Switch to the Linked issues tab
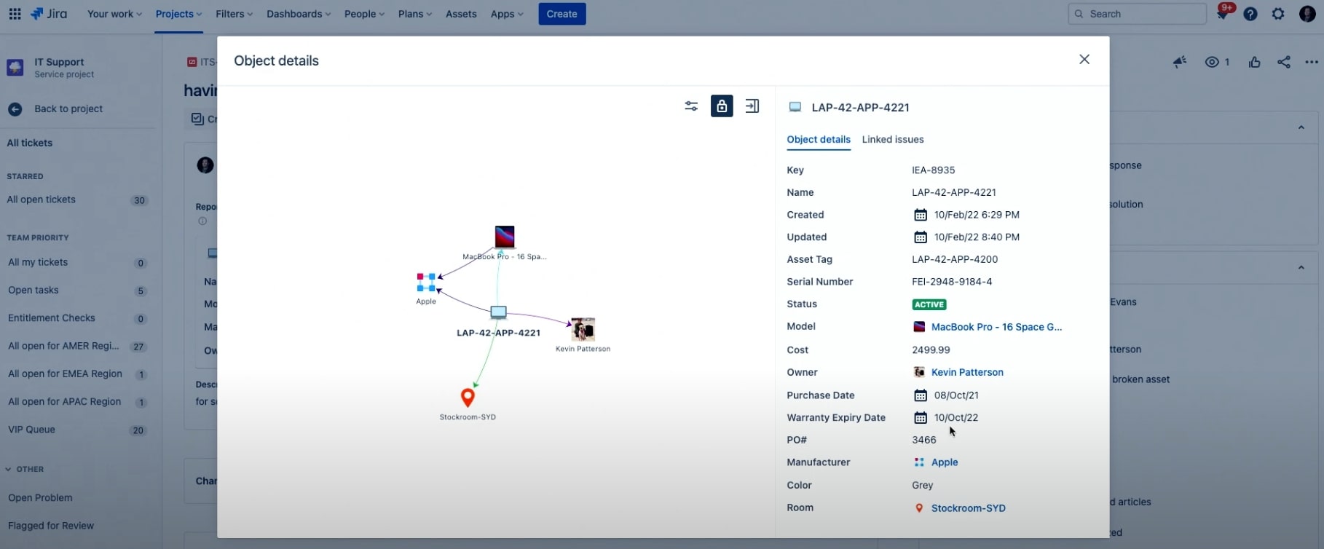 click(893, 139)
